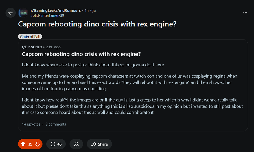The width and height of the screenshot is (254, 152).
Task: Filter by Grain of Salt flair
Action: pyautogui.click(x=30, y=37)
